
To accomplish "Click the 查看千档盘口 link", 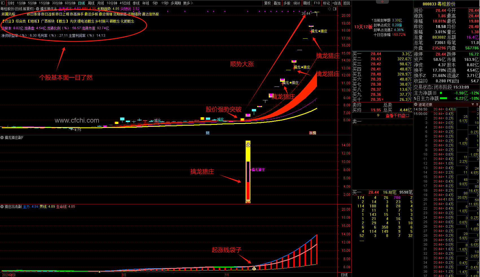I will pyautogui.click(x=397, y=116).
